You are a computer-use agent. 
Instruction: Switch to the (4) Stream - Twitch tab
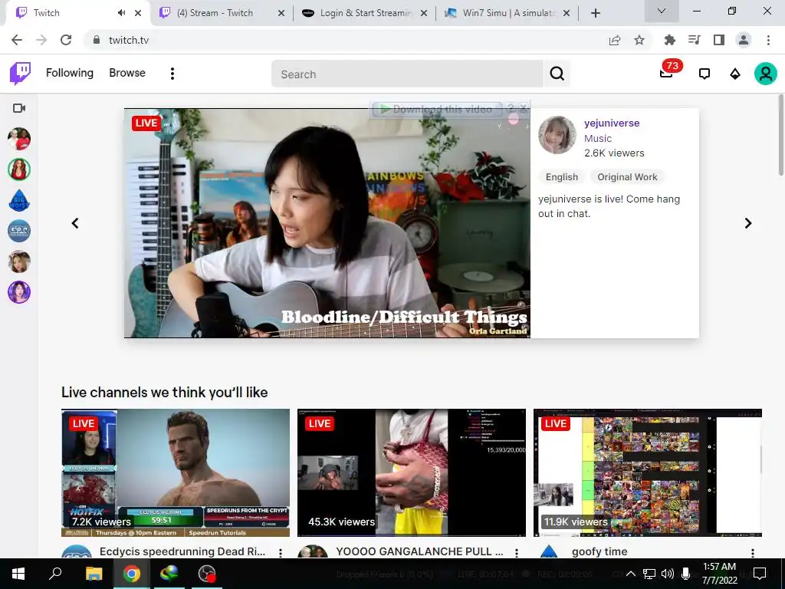(x=215, y=13)
